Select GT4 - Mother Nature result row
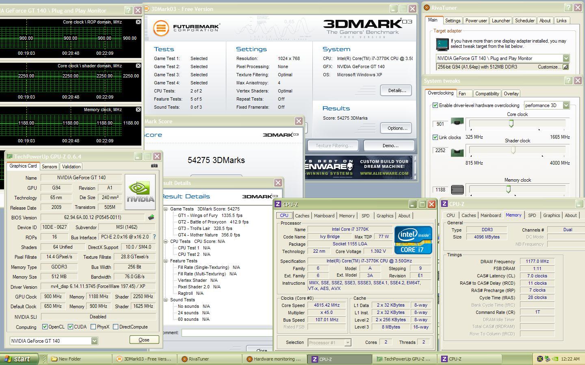This screenshot has width=585, height=365. [209, 235]
